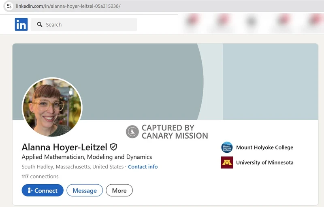Click the Applied Mathematician headline text

point(87,157)
